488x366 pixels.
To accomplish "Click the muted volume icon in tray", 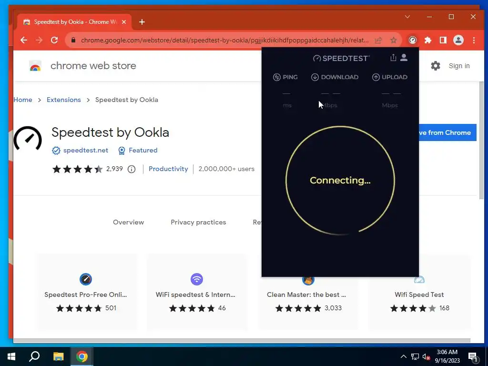I will [426, 356].
